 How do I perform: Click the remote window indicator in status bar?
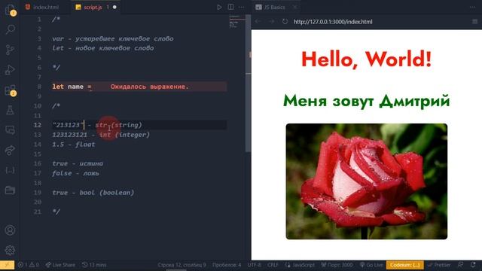(7, 265)
